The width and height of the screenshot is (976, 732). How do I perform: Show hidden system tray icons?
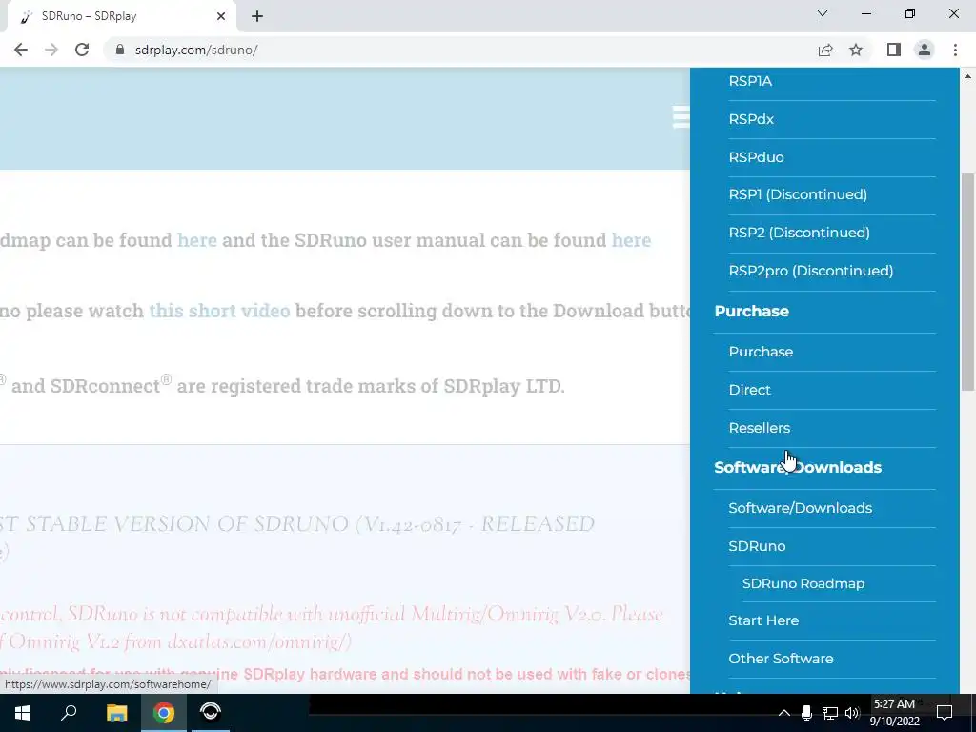tap(784, 713)
